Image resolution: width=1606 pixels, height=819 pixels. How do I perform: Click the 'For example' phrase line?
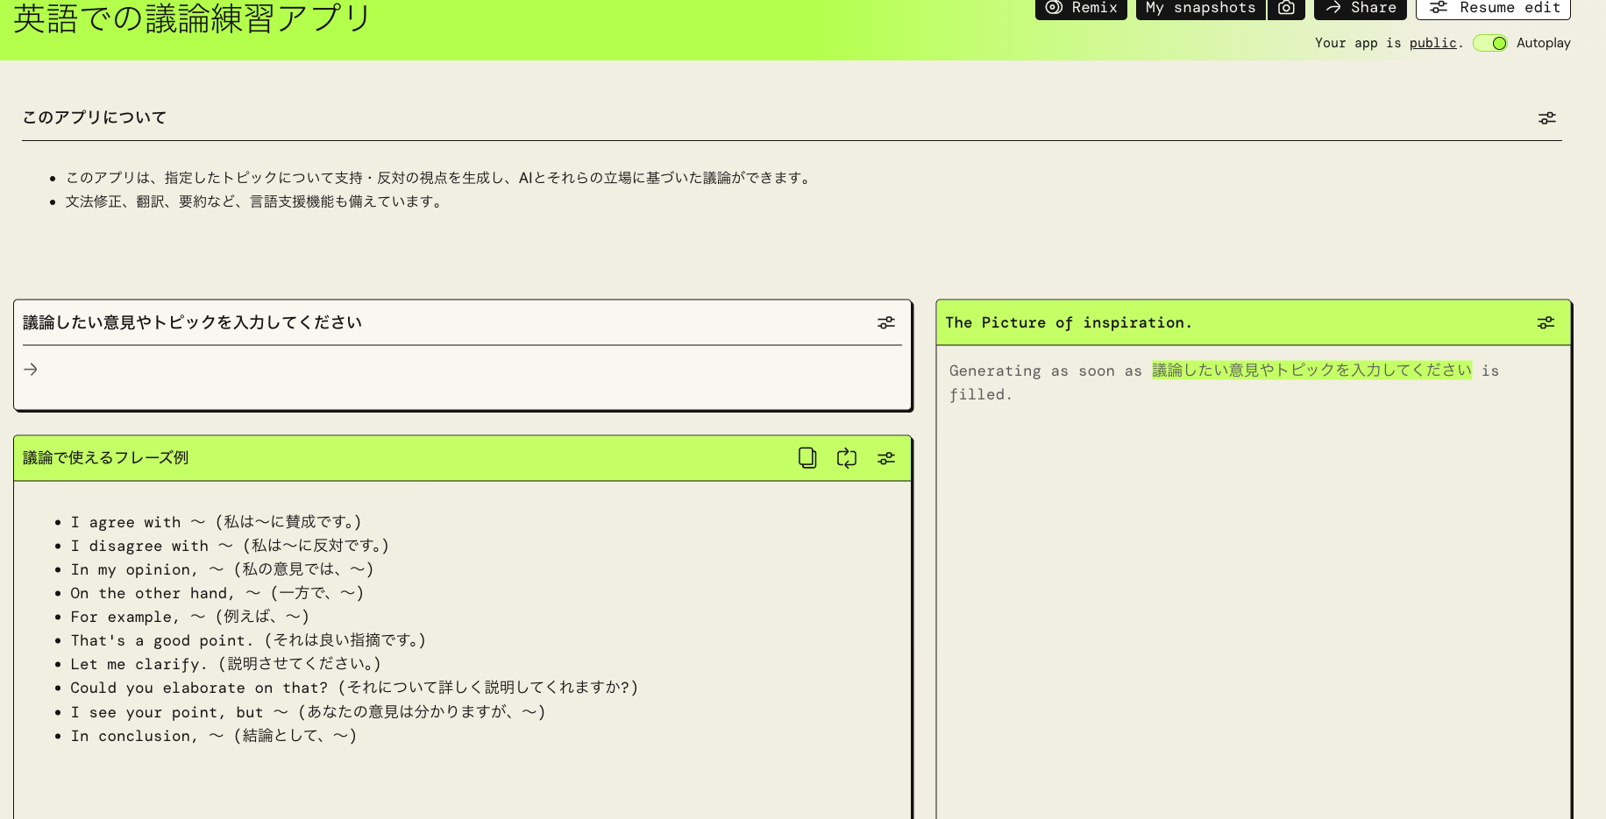[x=190, y=617]
